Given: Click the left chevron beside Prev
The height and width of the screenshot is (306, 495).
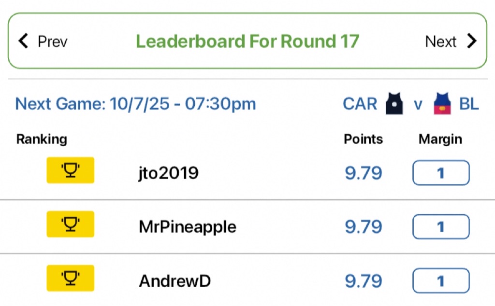Looking at the screenshot, I should pyautogui.click(x=23, y=41).
